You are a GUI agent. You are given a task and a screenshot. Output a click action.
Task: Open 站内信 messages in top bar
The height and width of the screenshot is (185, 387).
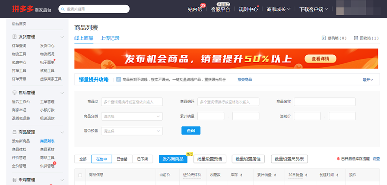(x=195, y=9)
